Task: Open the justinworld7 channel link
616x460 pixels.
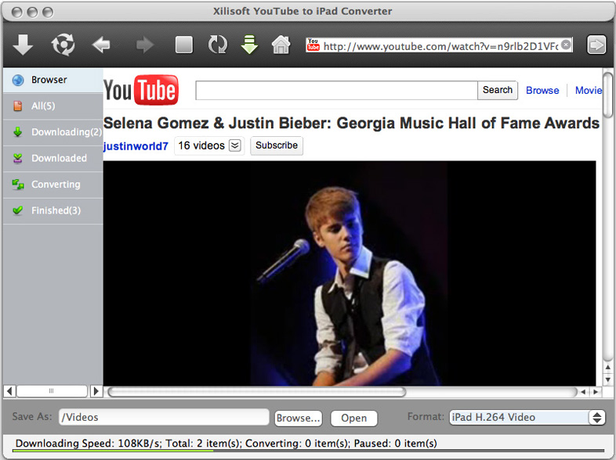Action: [x=136, y=146]
